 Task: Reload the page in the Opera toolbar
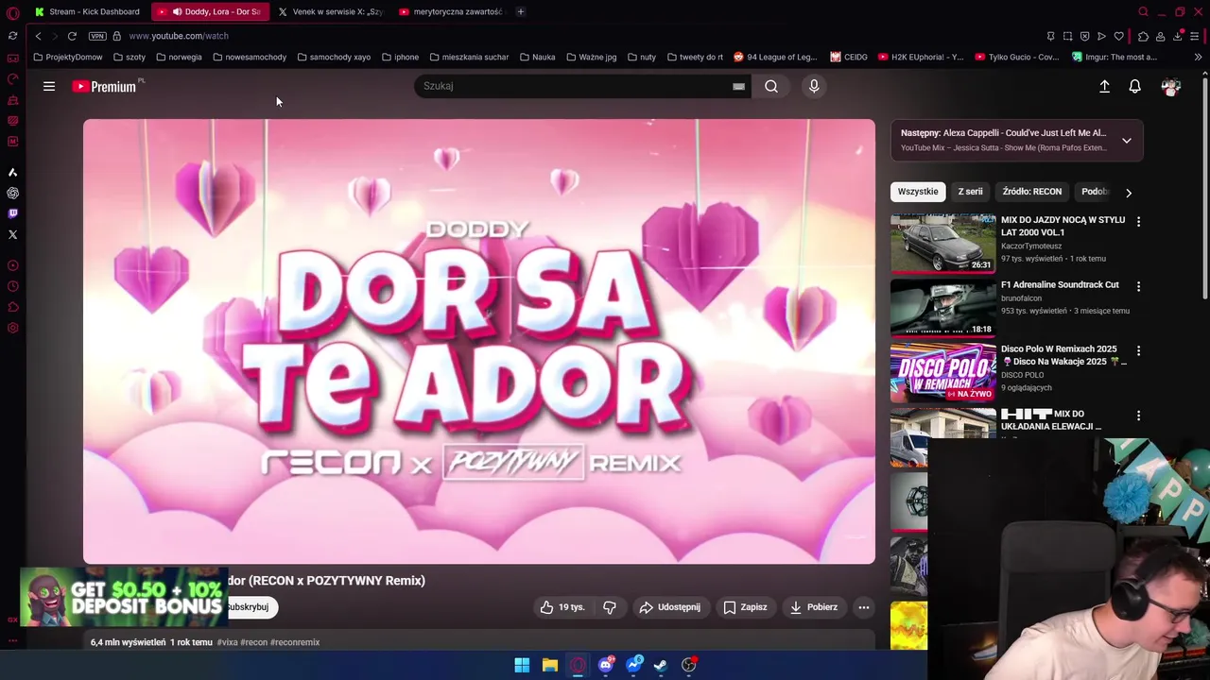click(x=72, y=36)
